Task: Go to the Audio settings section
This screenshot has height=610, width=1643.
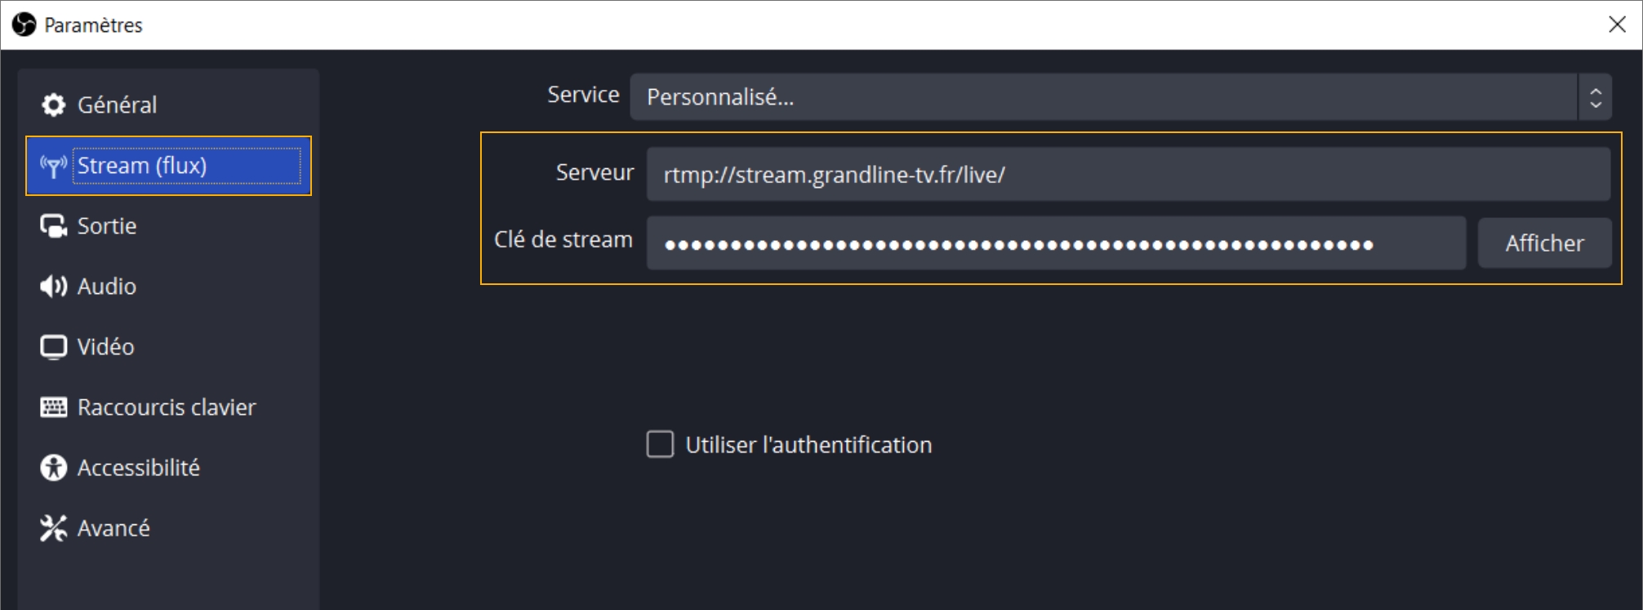Action: 107,287
